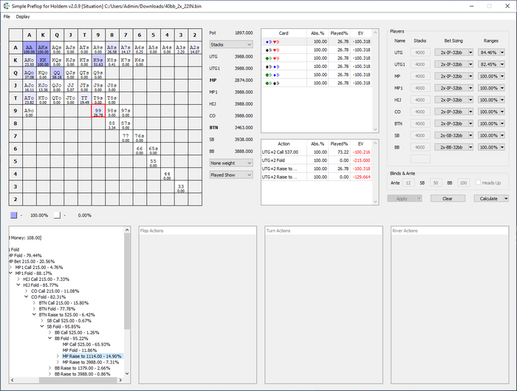Image resolution: width=517 pixels, height=391 pixels.
Task: Collapse MP1 Fold 88.17% tree node
Action: click(11, 273)
